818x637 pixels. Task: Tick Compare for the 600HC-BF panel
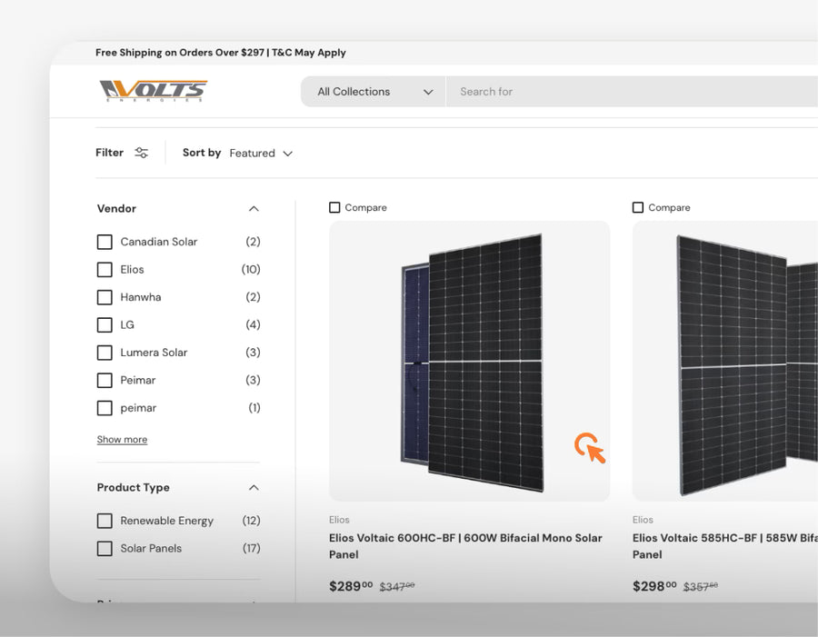pyautogui.click(x=334, y=208)
